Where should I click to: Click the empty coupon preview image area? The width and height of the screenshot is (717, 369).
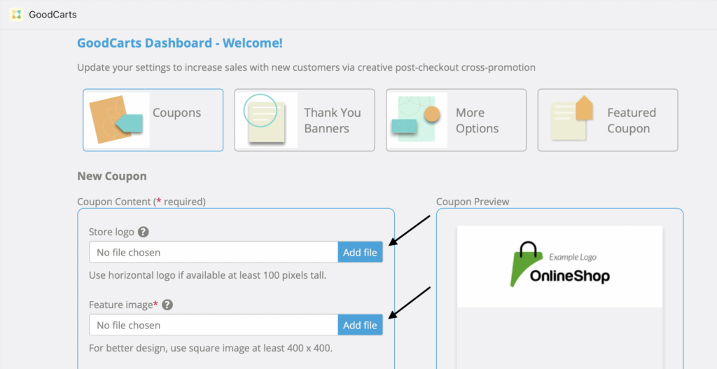[x=559, y=338]
